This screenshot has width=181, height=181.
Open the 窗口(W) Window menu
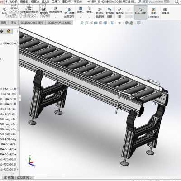67,2
